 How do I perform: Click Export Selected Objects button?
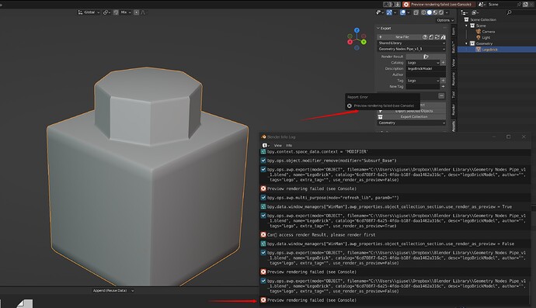pyautogui.click(x=412, y=111)
